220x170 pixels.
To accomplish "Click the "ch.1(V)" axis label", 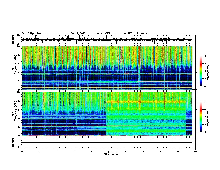I will click(13, 39).
